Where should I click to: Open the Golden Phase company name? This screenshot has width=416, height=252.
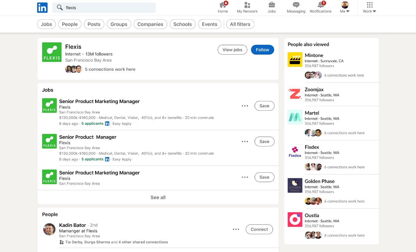click(x=319, y=181)
